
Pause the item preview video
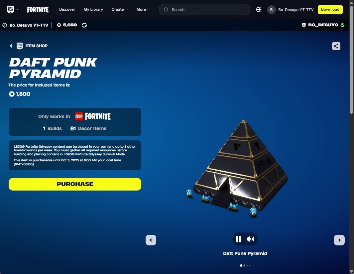[238, 239]
